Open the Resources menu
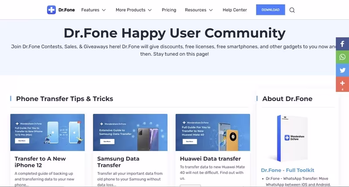This screenshot has width=349, height=187. (x=195, y=10)
